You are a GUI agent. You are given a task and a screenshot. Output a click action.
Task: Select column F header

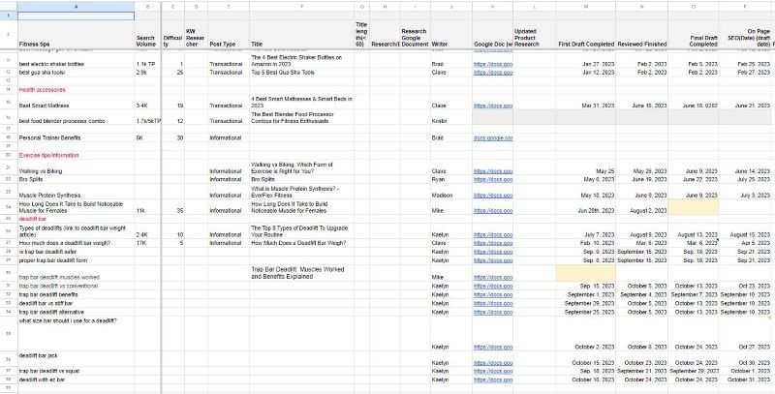(301, 7)
